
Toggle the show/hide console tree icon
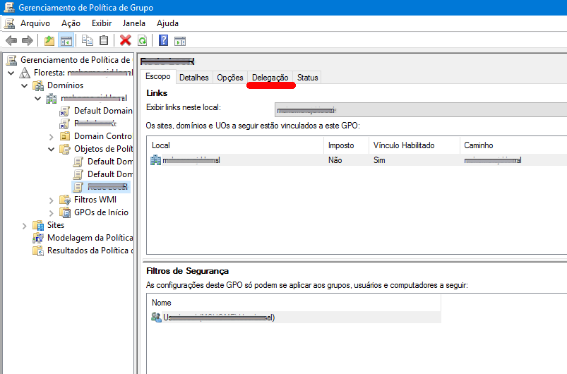(x=66, y=40)
